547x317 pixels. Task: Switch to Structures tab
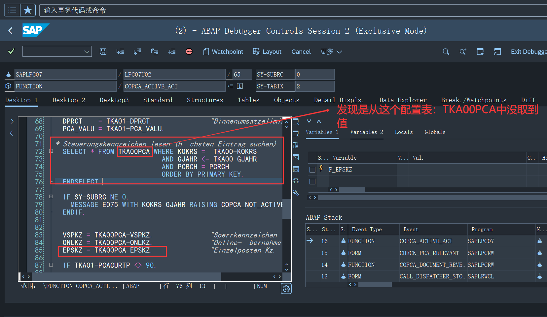coord(205,100)
